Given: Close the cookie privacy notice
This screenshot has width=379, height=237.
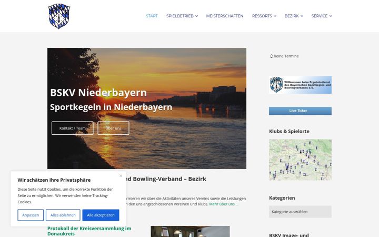Looking at the screenshot, I should coord(121,176).
